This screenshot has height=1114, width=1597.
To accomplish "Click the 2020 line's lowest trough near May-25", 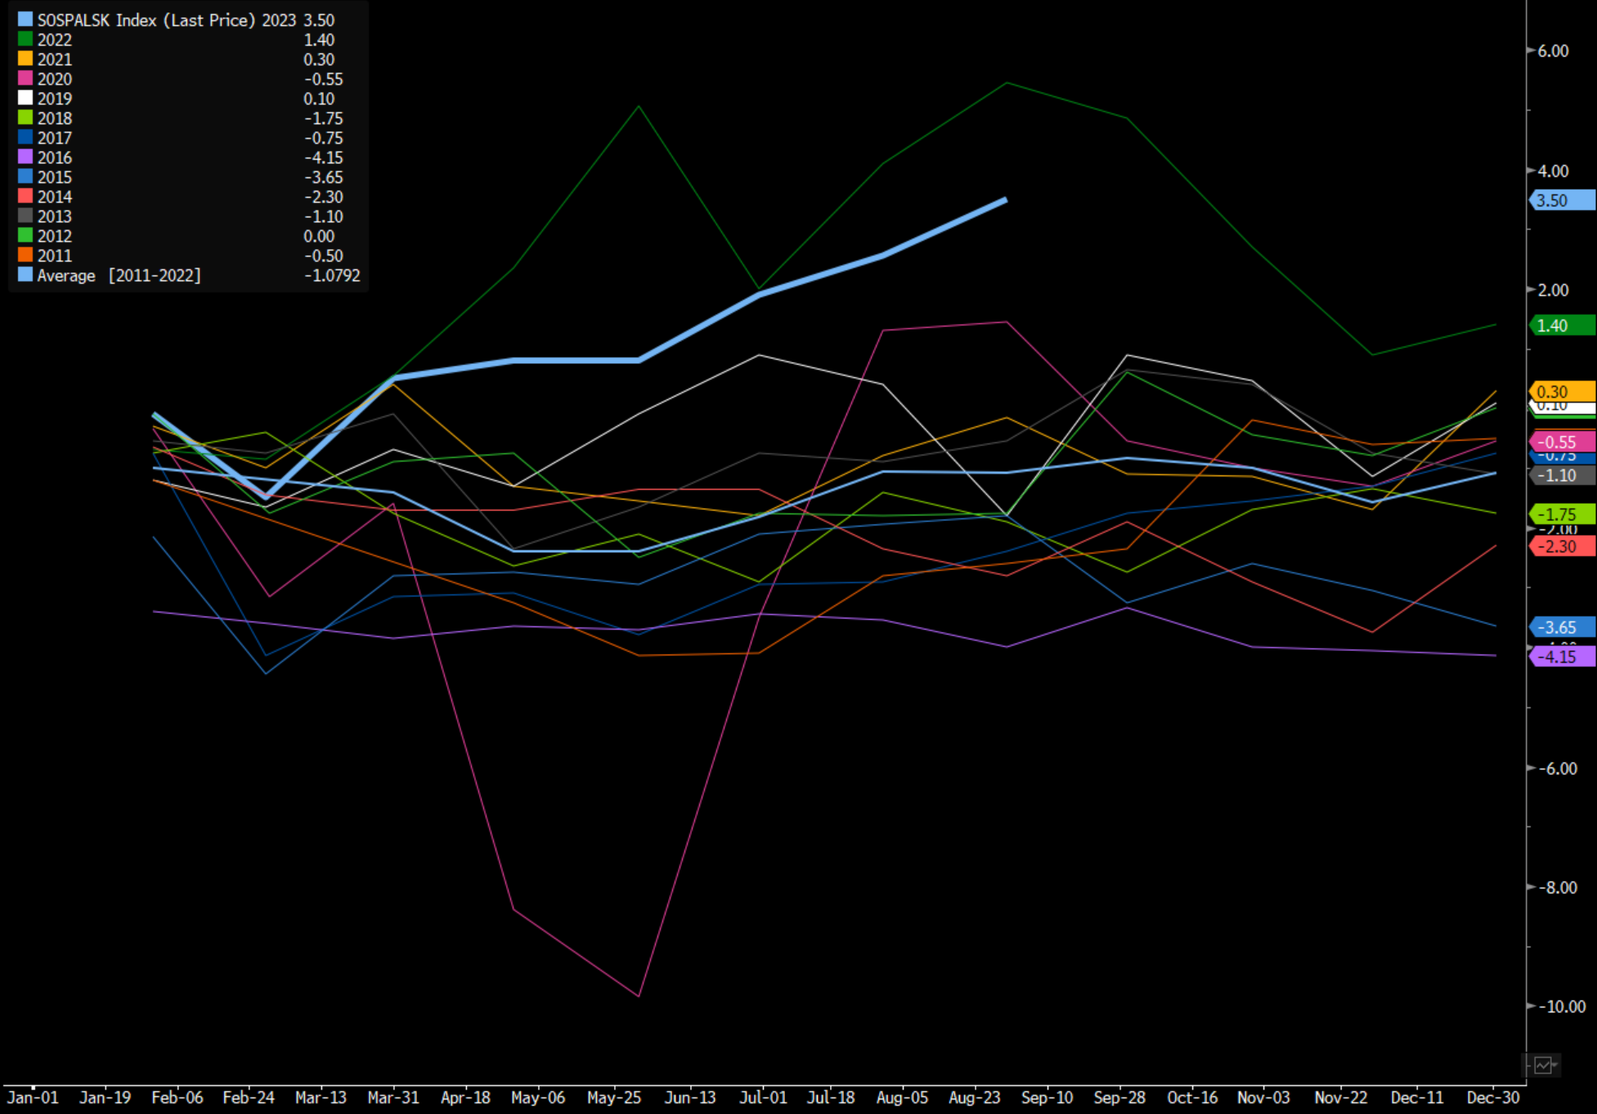I will (639, 995).
